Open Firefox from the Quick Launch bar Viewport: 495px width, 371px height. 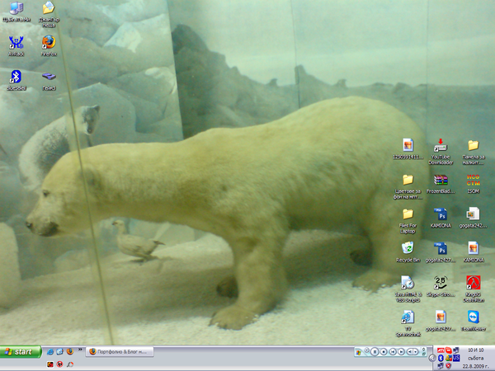[x=70, y=351]
